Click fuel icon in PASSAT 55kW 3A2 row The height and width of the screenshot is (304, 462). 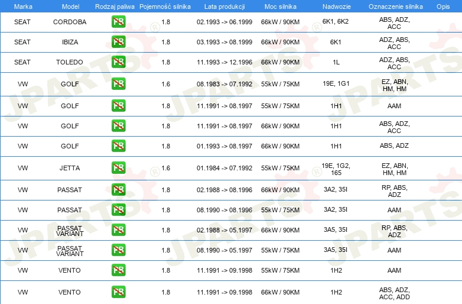[118, 209]
